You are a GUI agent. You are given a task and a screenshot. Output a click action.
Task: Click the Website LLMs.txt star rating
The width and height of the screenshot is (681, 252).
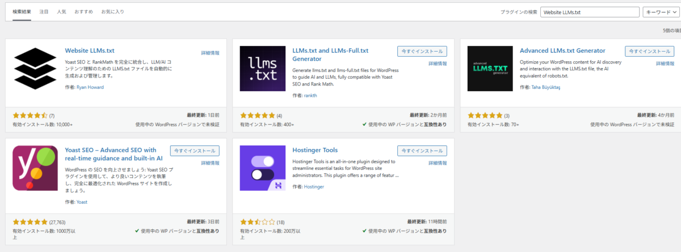30,116
